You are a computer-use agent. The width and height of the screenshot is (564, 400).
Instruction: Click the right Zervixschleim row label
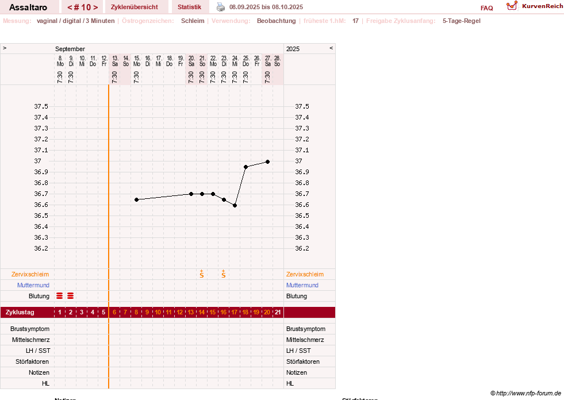click(305, 274)
